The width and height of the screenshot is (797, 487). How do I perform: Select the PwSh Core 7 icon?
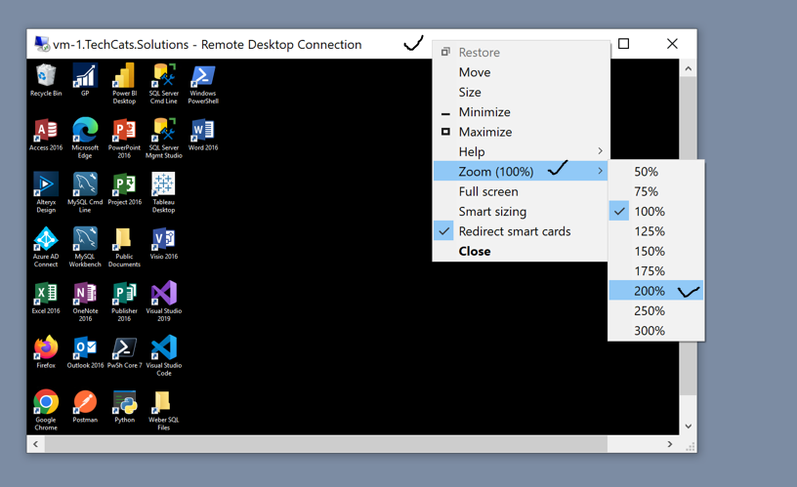[x=125, y=352]
